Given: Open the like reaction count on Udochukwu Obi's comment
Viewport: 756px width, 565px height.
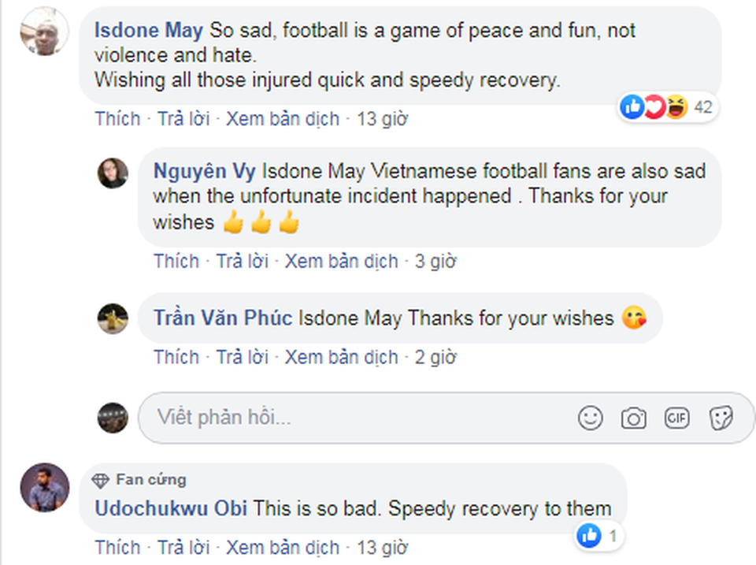Looking at the screenshot, I should point(600,537).
